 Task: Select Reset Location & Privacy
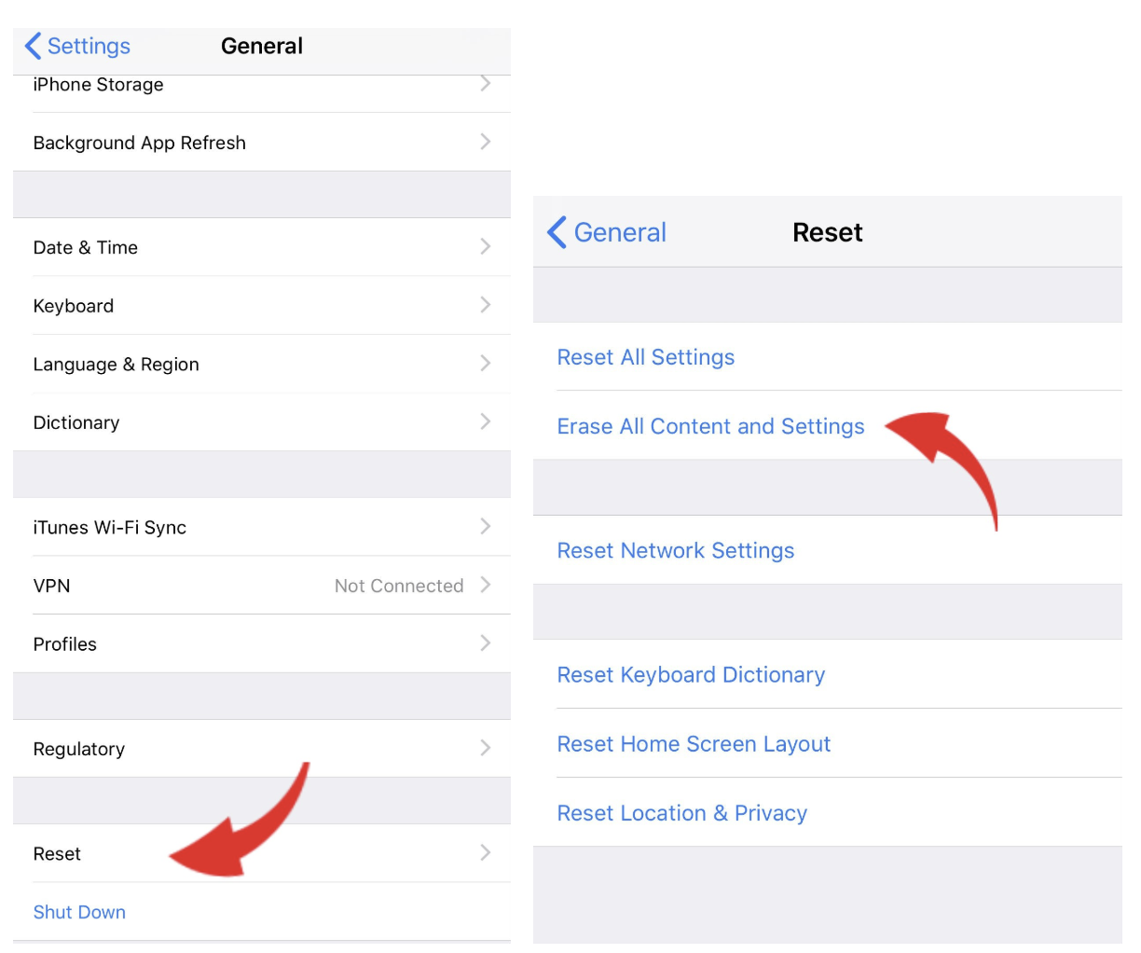[681, 812]
